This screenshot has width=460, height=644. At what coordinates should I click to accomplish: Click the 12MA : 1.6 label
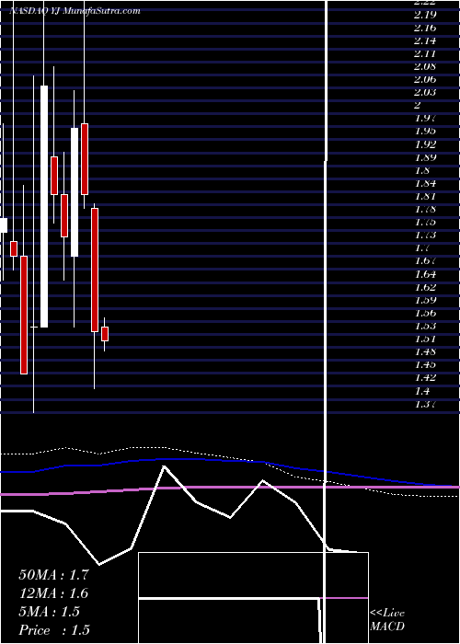click(53, 593)
